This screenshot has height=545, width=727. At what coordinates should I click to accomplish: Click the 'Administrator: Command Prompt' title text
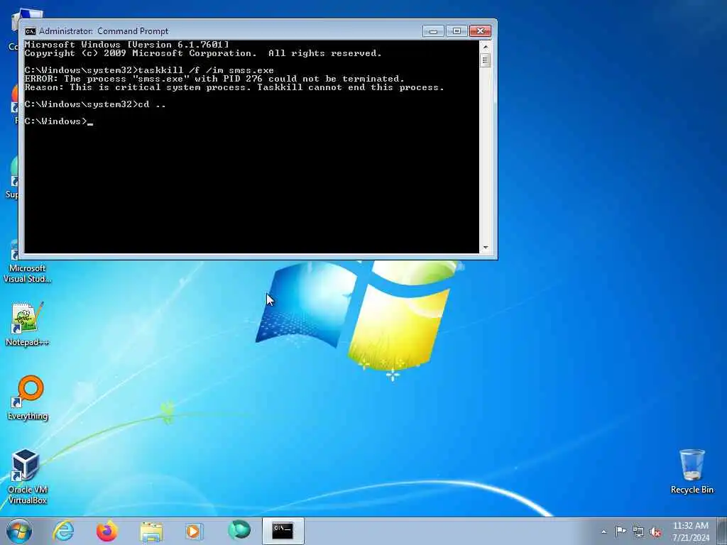tap(104, 31)
